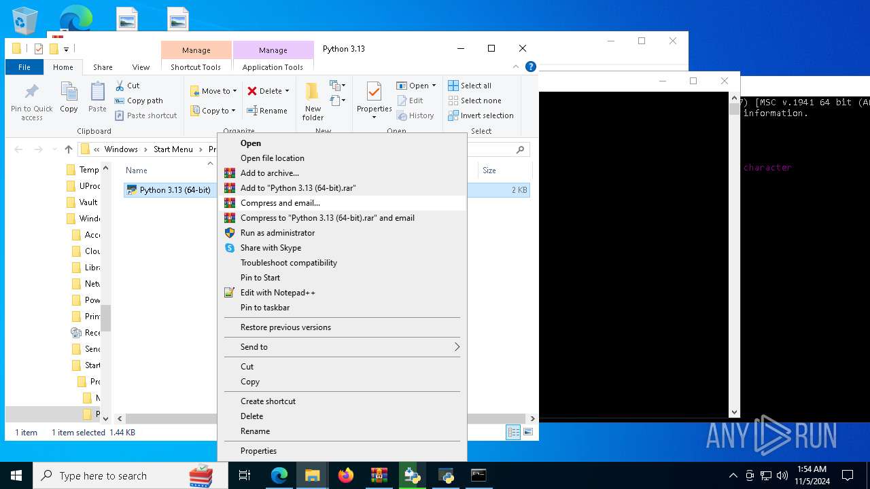The height and width of the screenshot is (489, 870).
Task: Click the taskbar search box
Action: pos(130,475)
